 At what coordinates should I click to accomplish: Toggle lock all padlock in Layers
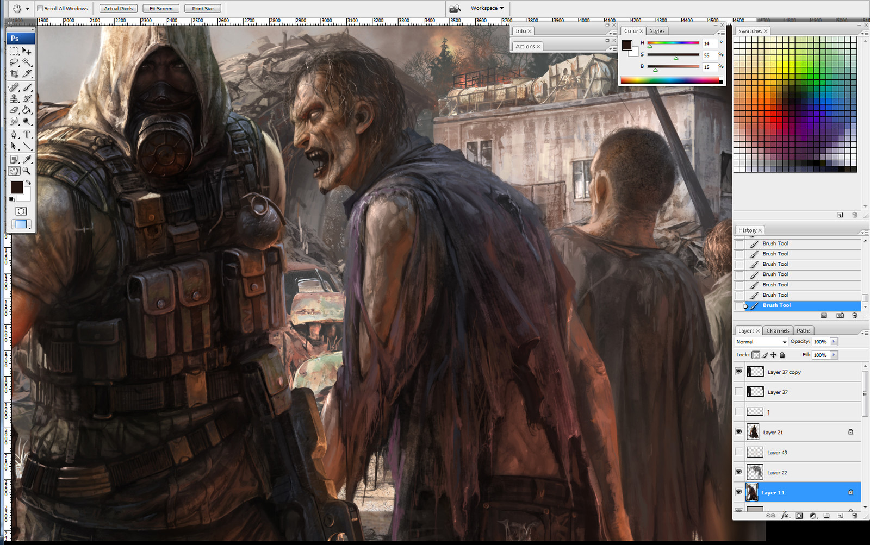click(782, 355)
